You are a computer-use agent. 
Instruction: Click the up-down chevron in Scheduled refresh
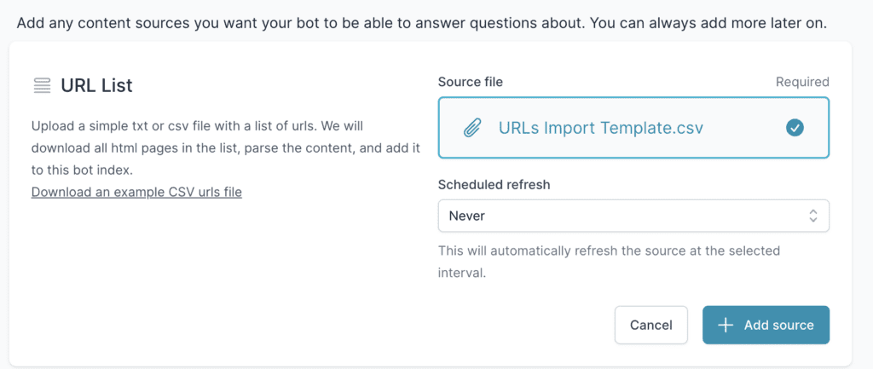813,216
